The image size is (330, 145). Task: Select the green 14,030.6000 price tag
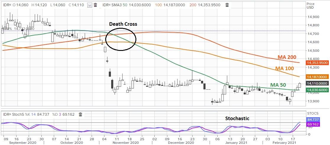[x=317, y=90]
